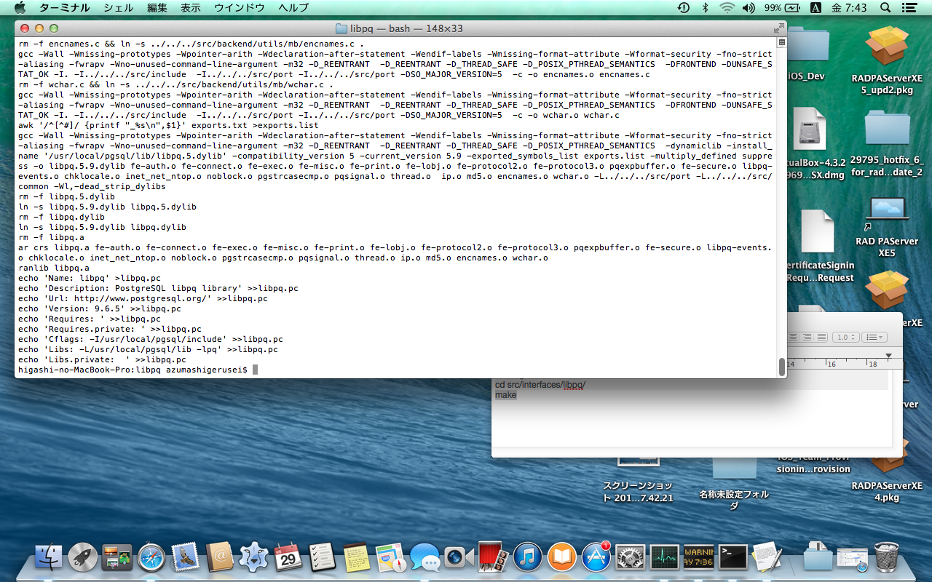Open the 編集 menu
The height and width of the screenshot is (582, 932).
(x=157, y=8)
